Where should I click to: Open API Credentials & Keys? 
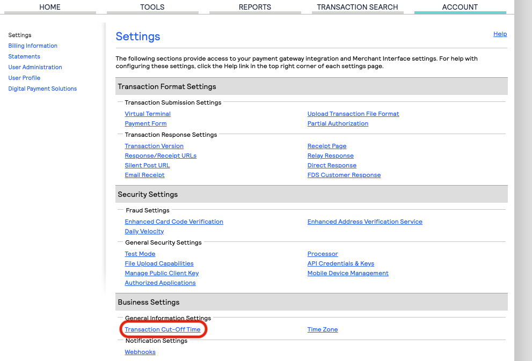(x=340, y=263)
